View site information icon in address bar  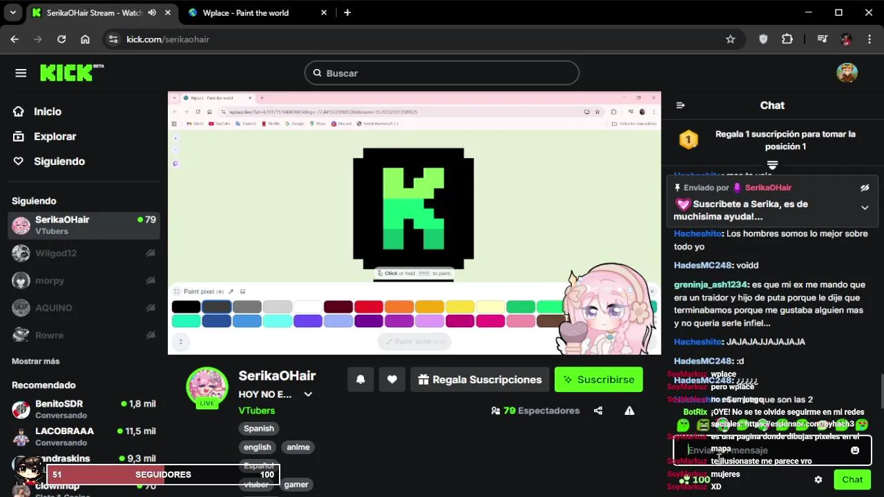pyautogui.click(x=114, y=39)
